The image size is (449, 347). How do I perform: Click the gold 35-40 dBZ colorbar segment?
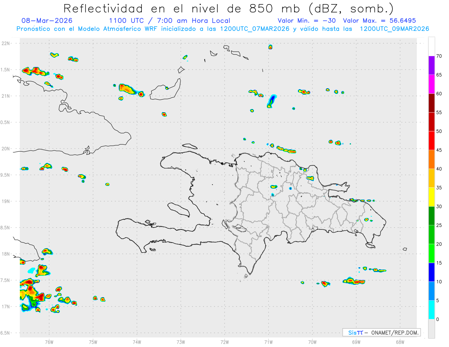(431, 178)
